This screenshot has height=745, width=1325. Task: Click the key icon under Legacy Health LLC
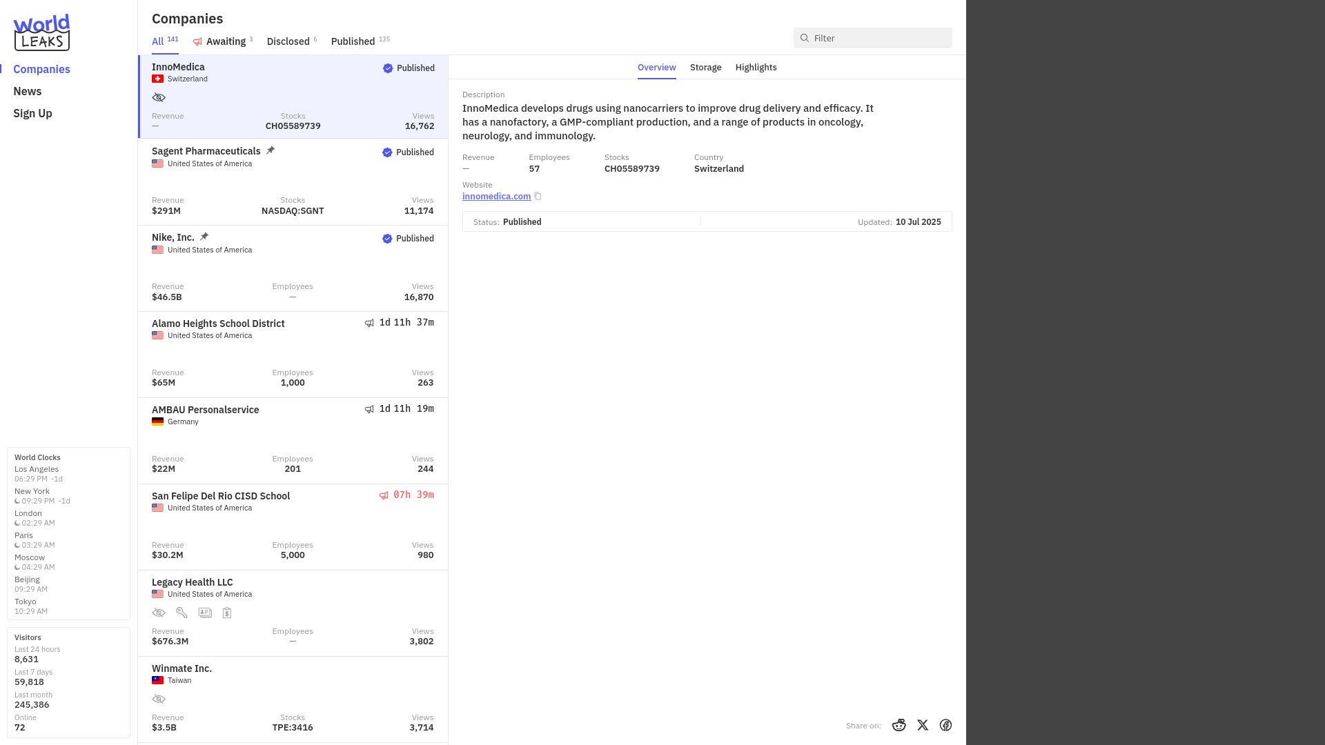tap(181, 613)
